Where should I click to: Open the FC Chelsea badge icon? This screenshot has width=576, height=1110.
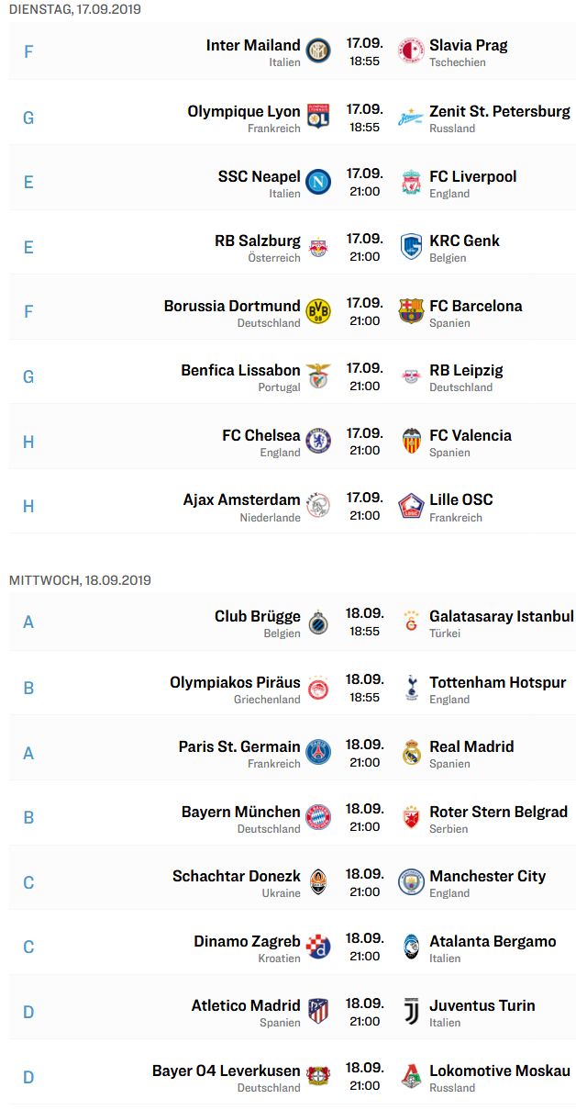click(318, 441)
